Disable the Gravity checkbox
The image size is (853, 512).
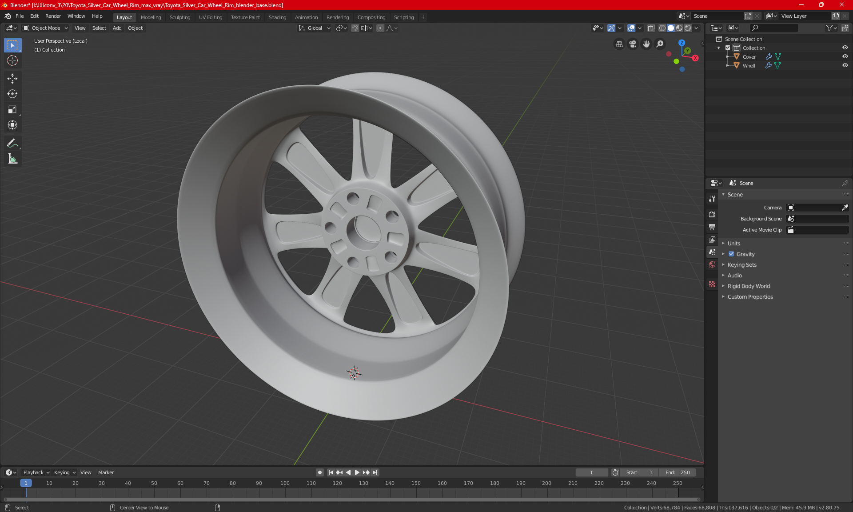click(x=731, y=254)
